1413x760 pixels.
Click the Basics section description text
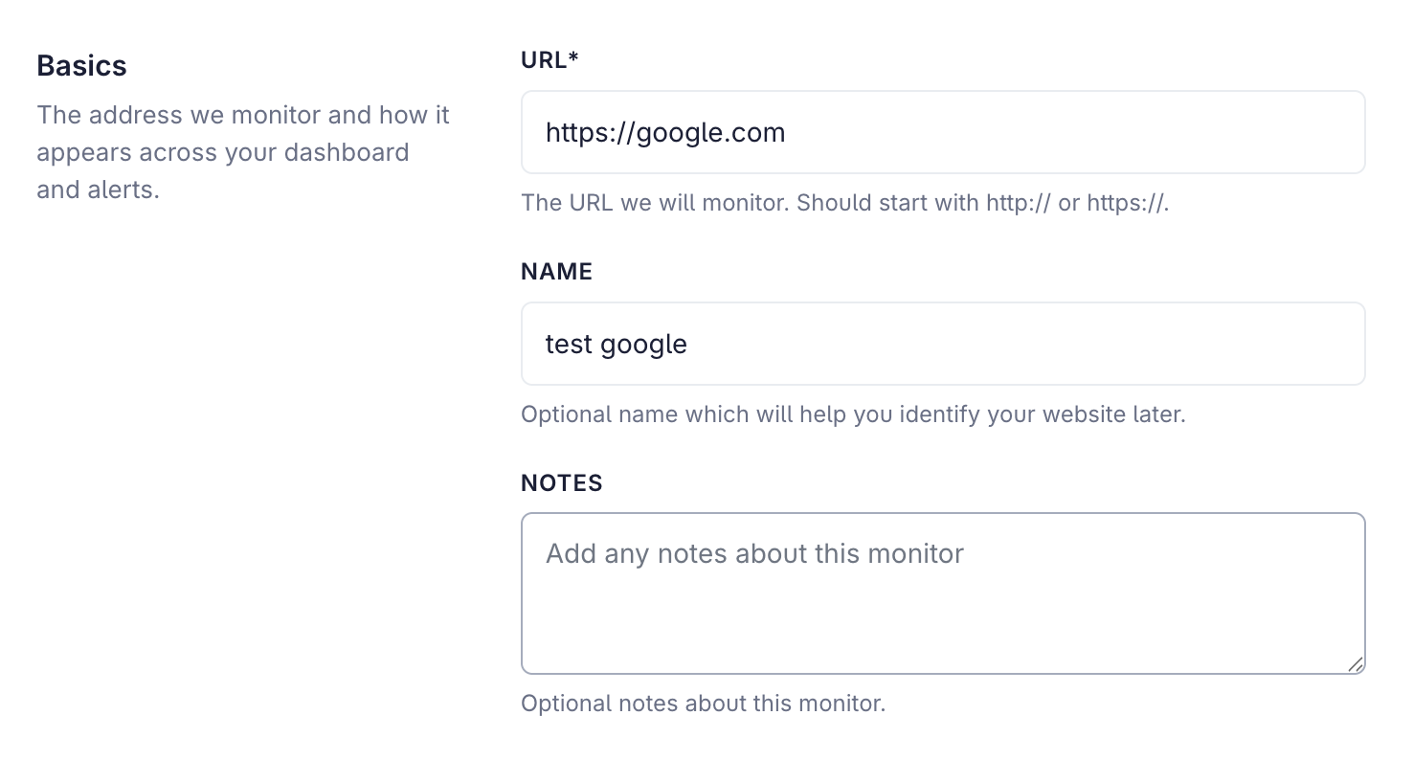tap(243, 152)
